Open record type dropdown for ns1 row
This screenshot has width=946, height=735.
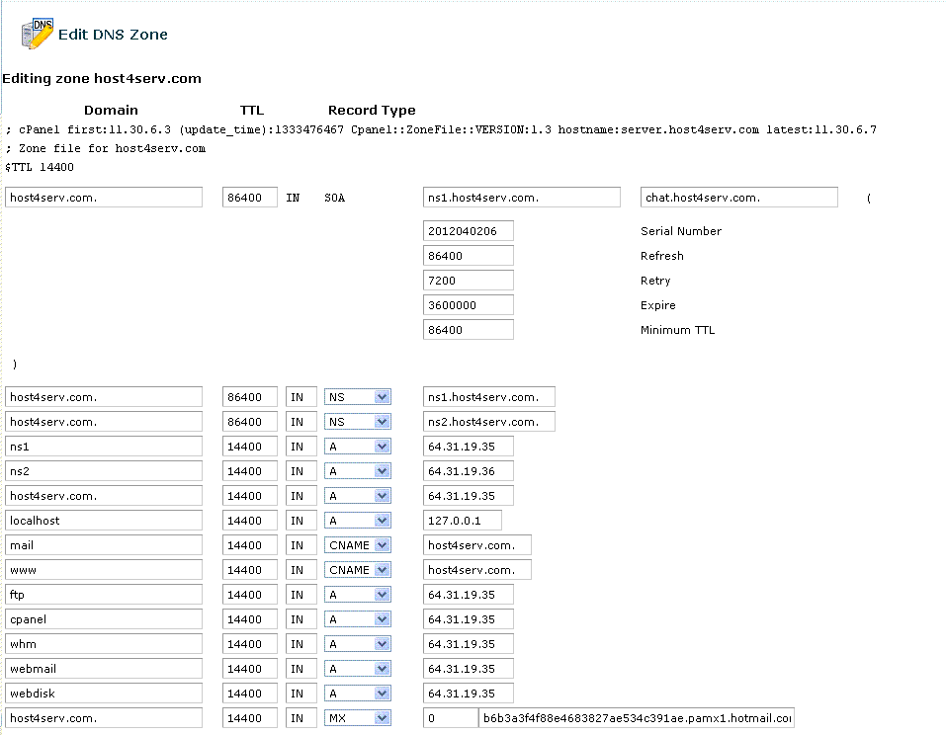tap(357, 447)
